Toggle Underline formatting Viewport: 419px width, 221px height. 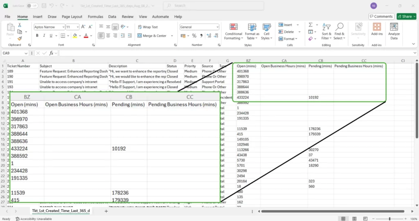pos(51,35)
